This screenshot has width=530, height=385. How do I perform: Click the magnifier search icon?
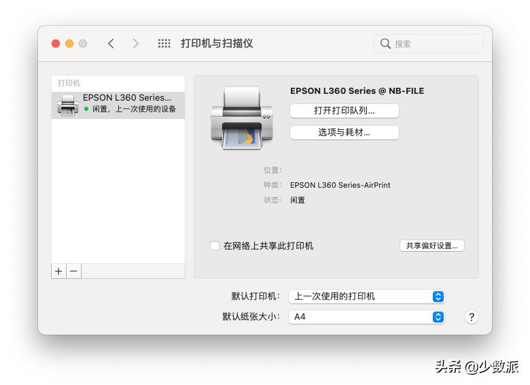click(x=385, y=44)
